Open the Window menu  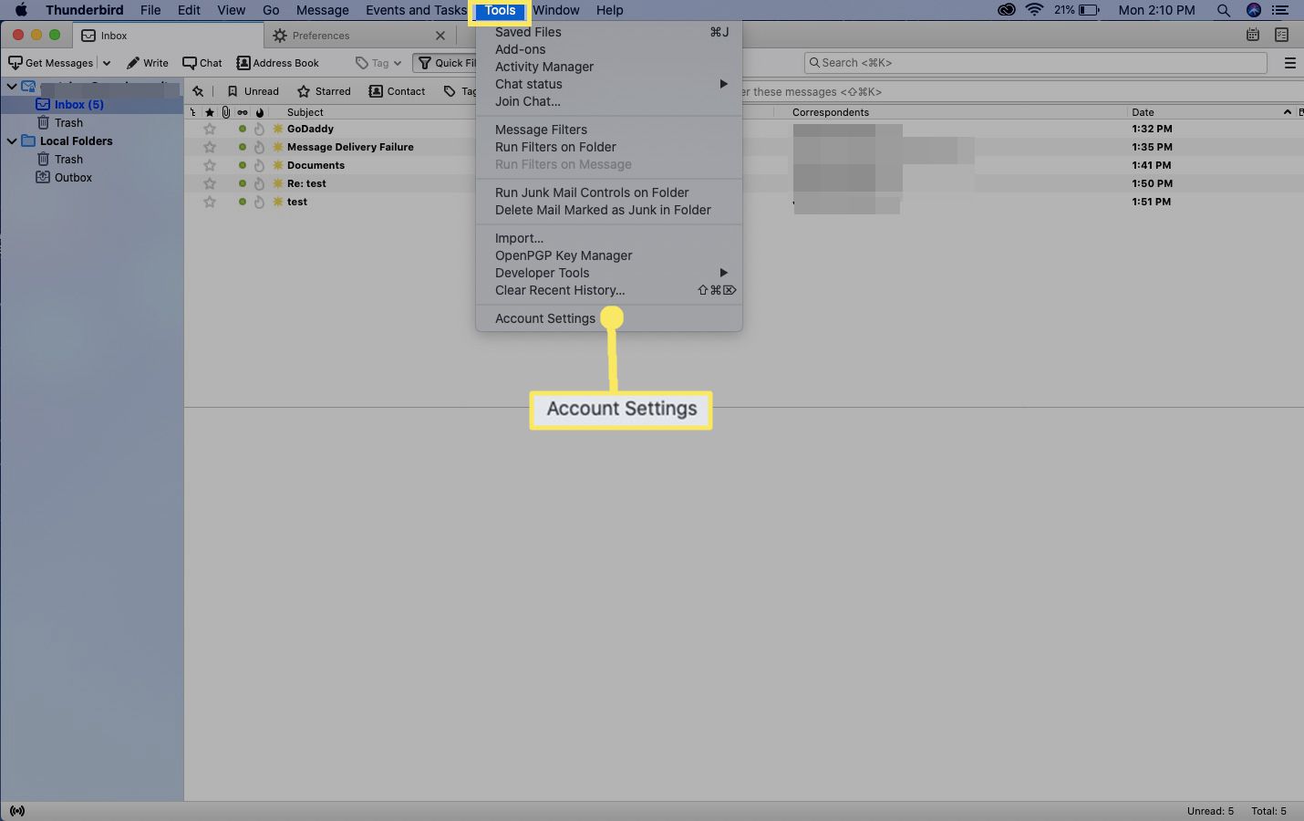(x=556, y=10)
